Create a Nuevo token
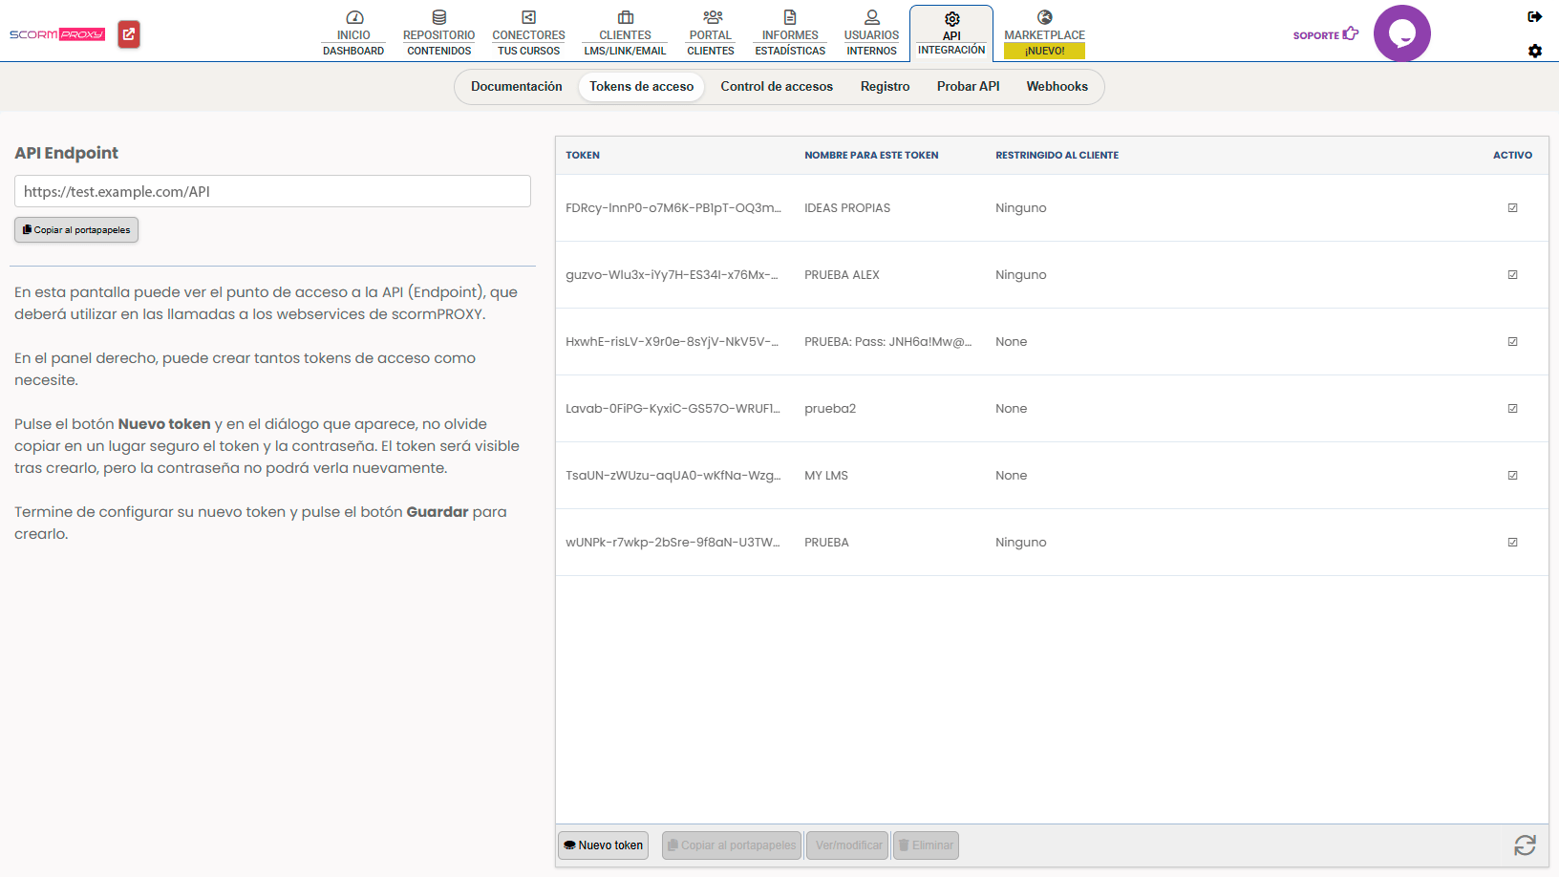Screen dimensions: 1559x877 coord(603,845)
